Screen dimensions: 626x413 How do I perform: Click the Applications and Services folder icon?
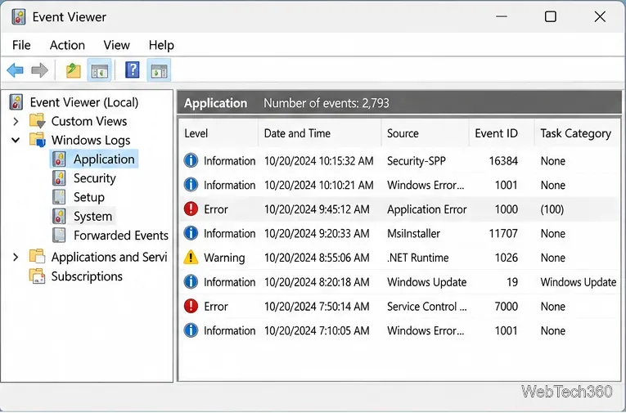pos(38,257)
